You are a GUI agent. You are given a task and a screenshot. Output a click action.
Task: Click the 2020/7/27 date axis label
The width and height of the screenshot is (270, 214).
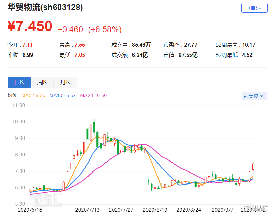point(121,210)
